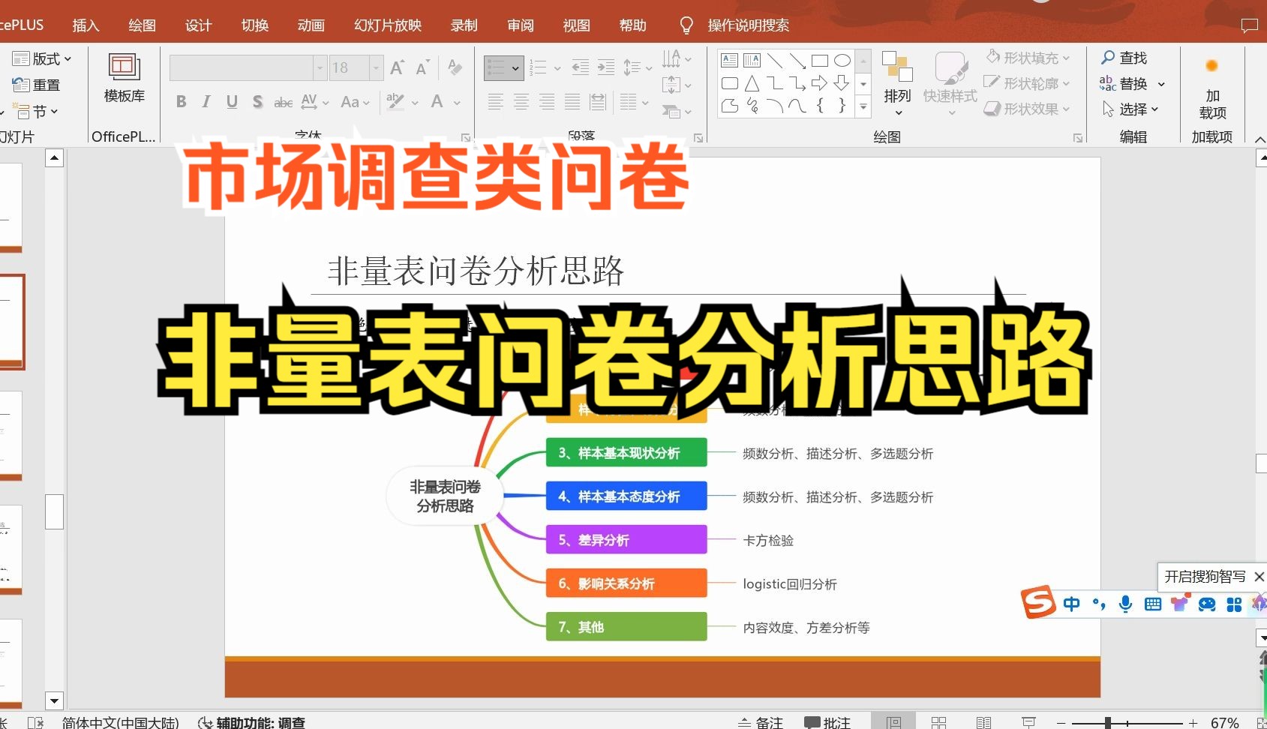Viewport: 1267px width, 729px height.
Task: Click 重置 reset slide button
Action: coord(36,85)
